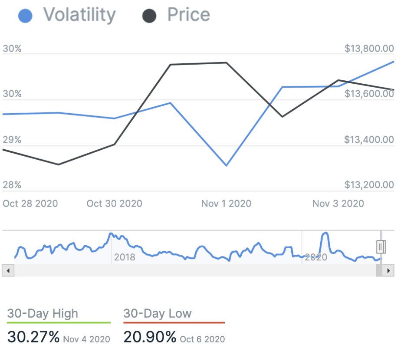Click the 30-Day High label
This screenshot has width=401, height=355.
(x=43, y=313)
